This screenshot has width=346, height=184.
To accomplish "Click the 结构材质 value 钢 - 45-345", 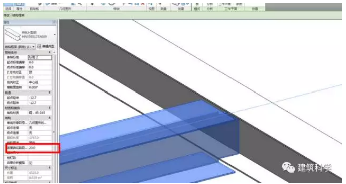I will click(40, 113).
